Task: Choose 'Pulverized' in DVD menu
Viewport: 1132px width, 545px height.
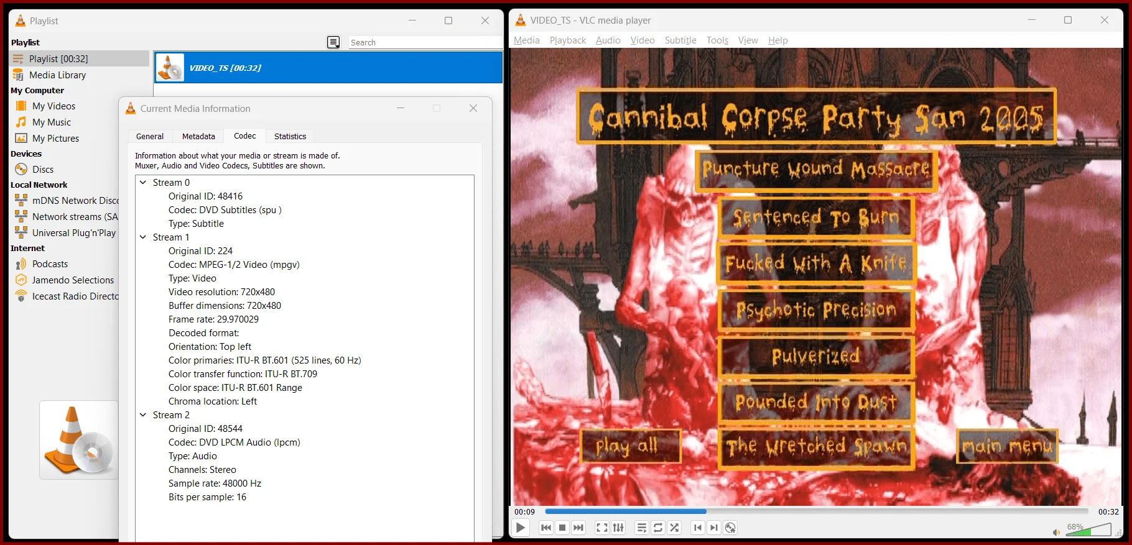Action: pyautogui.click(x=816, y=356)
